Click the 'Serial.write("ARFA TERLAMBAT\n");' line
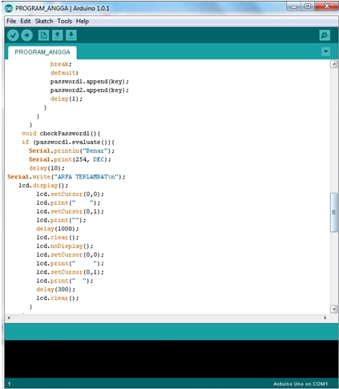339x389 pixels. [66, 177]
